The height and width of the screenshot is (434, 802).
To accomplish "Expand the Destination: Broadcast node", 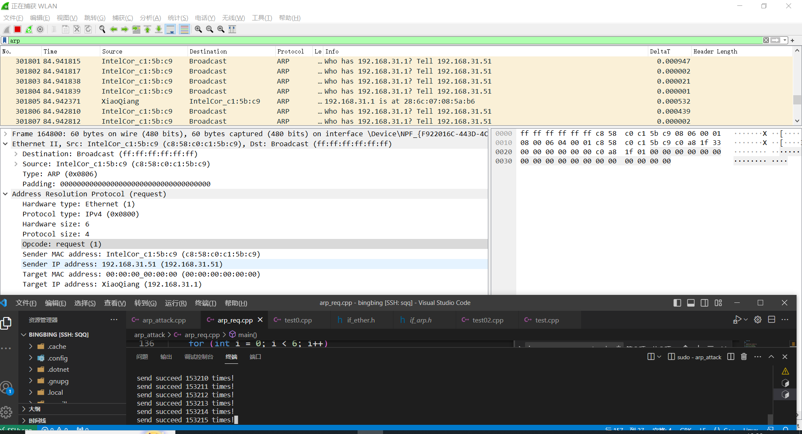I will [x=16, y=154].
